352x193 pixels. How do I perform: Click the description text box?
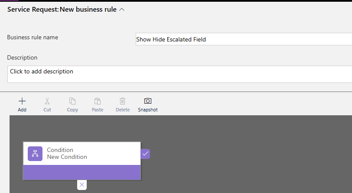click(179, 74)
